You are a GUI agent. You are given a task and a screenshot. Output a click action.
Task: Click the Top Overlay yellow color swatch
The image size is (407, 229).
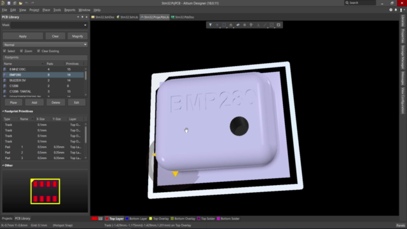151,219
